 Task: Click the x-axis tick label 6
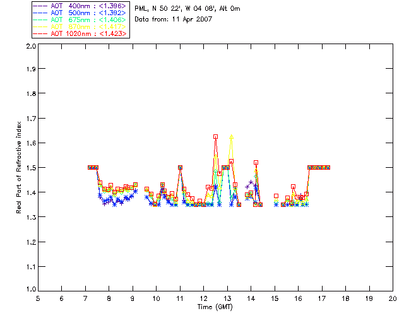(x=62, y=298)
